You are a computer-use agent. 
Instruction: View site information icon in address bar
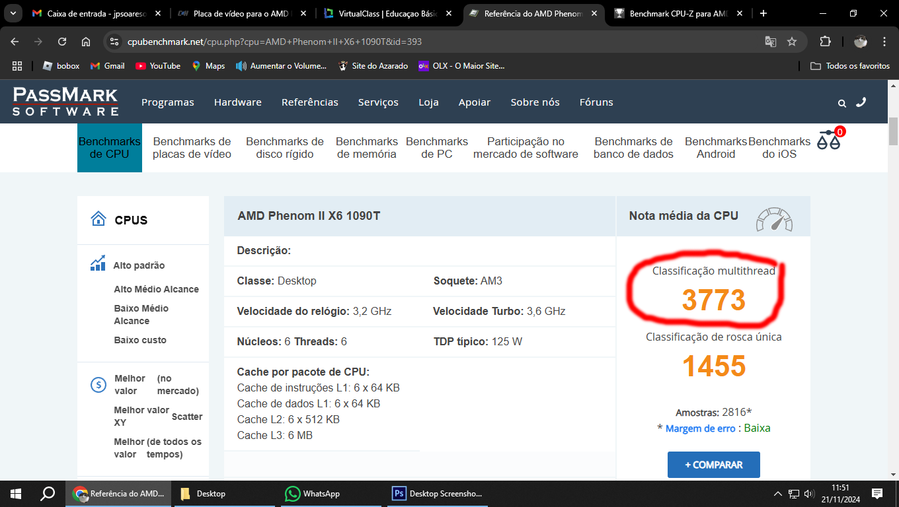pyautogui.click(x=114, y=42)
